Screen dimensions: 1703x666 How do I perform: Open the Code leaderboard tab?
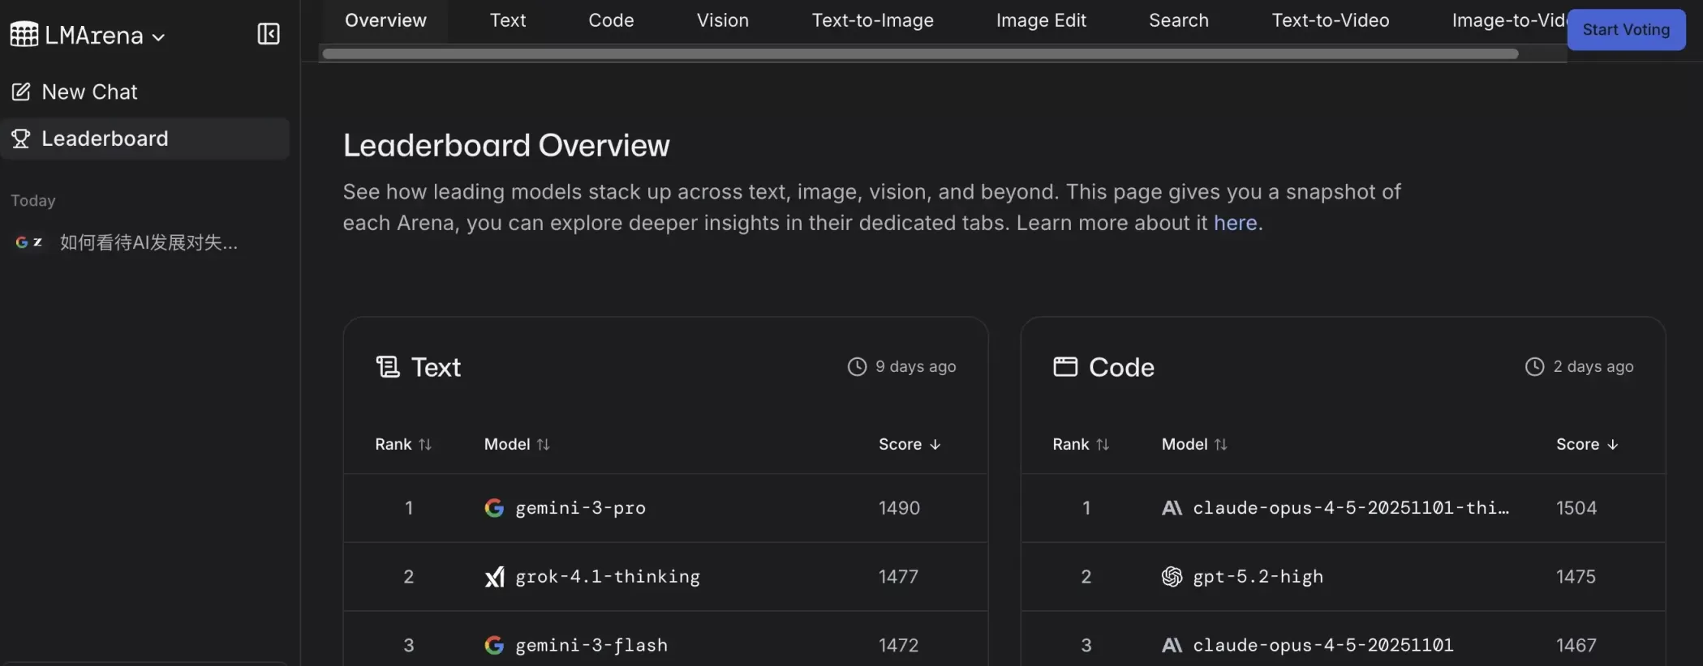click(611, 20)
